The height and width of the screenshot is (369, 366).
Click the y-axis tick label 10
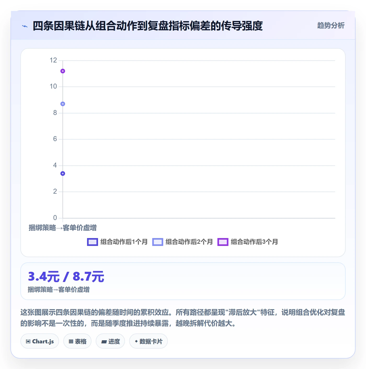53,87
